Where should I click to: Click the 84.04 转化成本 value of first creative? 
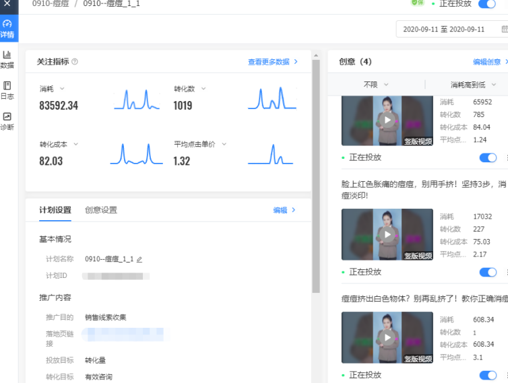(x=482, y=127)
